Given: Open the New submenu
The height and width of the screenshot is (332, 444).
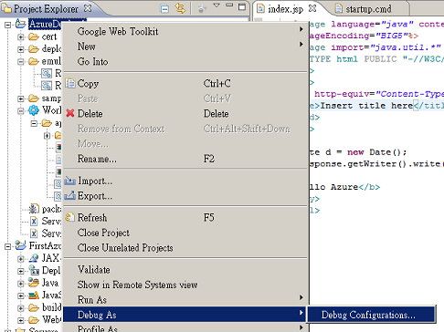Looking at the screenshot, I should tap(185, 47).
